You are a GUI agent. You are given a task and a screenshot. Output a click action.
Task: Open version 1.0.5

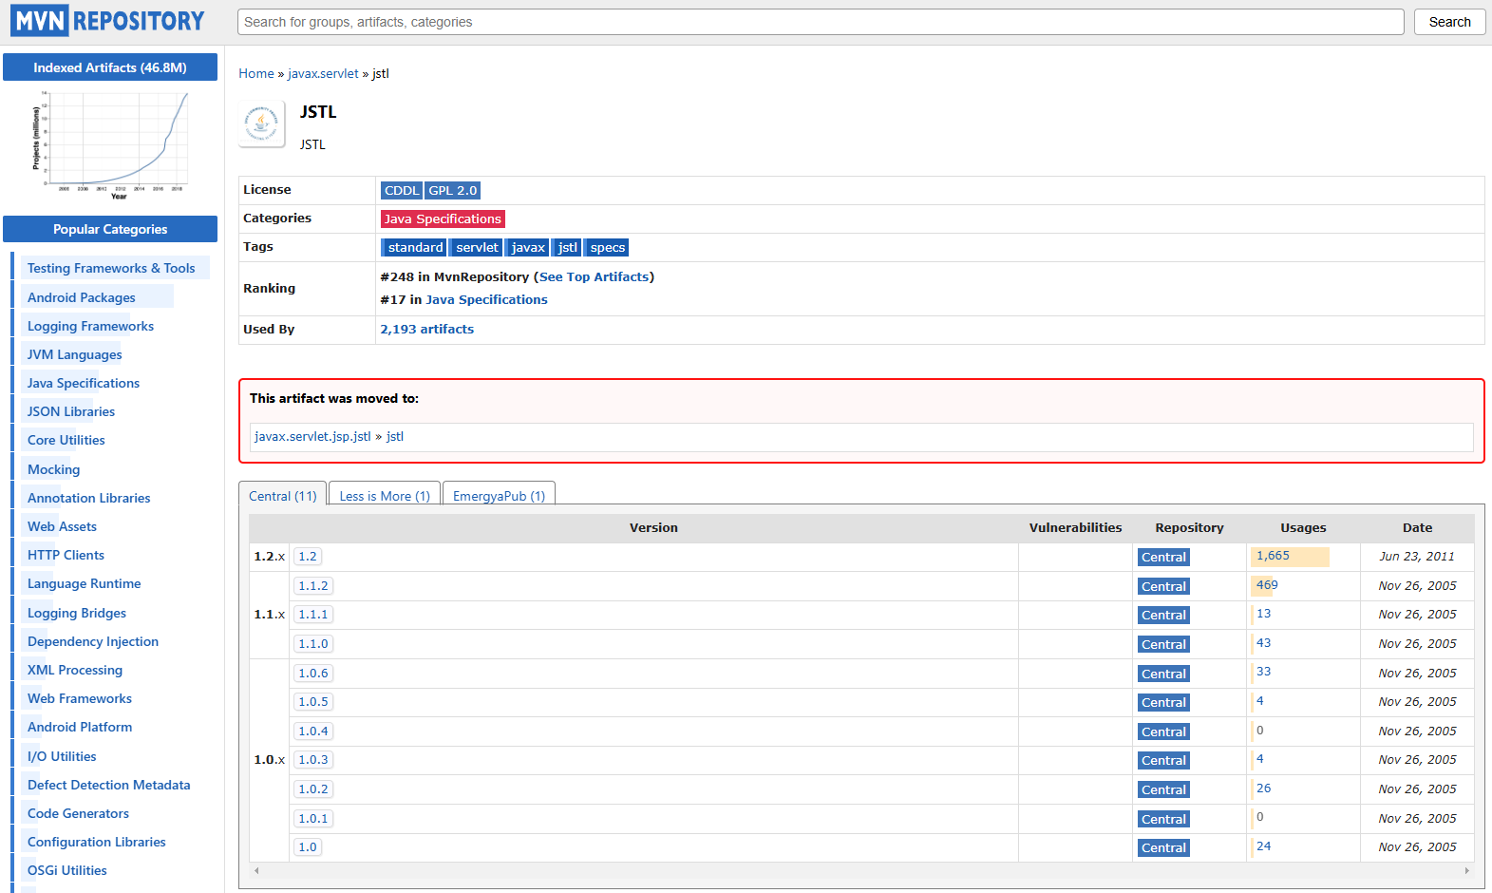point(313,702)
